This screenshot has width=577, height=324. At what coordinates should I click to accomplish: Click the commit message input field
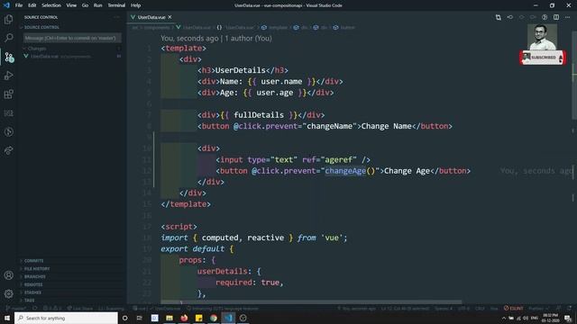[x=72, y=38]
